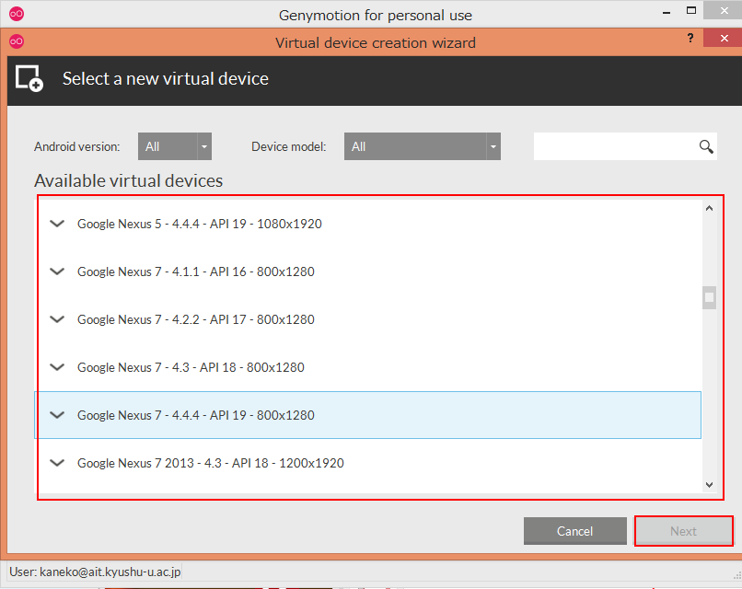Image resolution: width=742 pixels, height=589 pixels.
Task: Click the User kaneko@ait.kyushu-u.ac.jp status text
Action: pos(95,572)
